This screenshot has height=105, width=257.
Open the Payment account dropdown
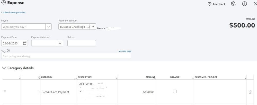coord(93,27)
